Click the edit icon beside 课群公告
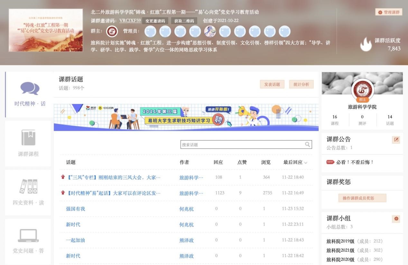This screenshot has width=408, height=265. [x=396, y=140]
